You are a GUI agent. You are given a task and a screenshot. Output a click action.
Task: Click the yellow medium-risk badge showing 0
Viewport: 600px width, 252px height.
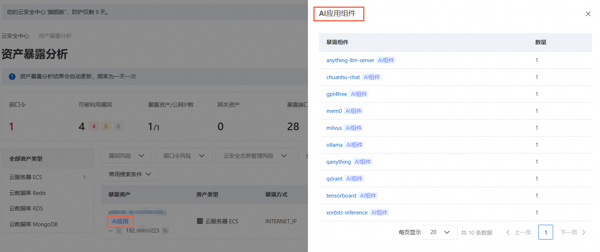coord(106,127)
